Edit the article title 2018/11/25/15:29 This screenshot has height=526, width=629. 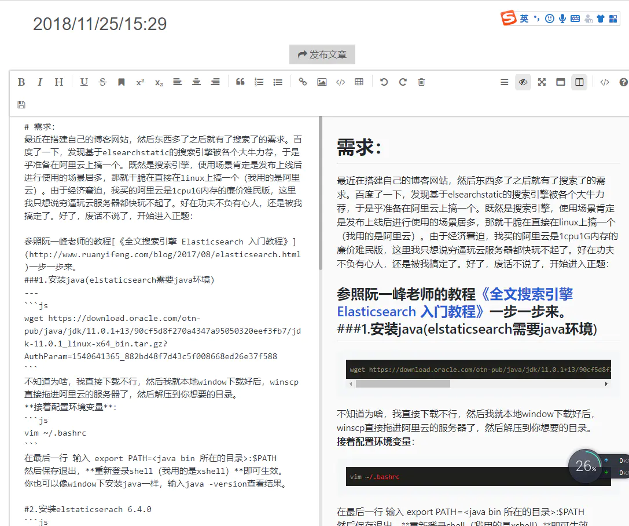coord(100,24)
